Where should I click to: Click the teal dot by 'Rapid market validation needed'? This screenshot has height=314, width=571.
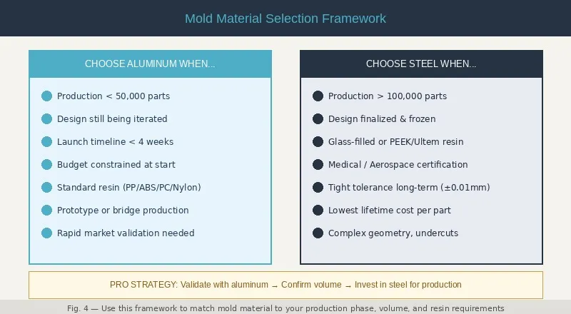tap(46, 233)
